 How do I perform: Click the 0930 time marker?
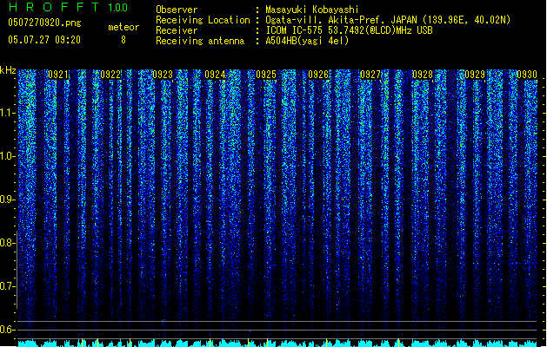[527, 75]
